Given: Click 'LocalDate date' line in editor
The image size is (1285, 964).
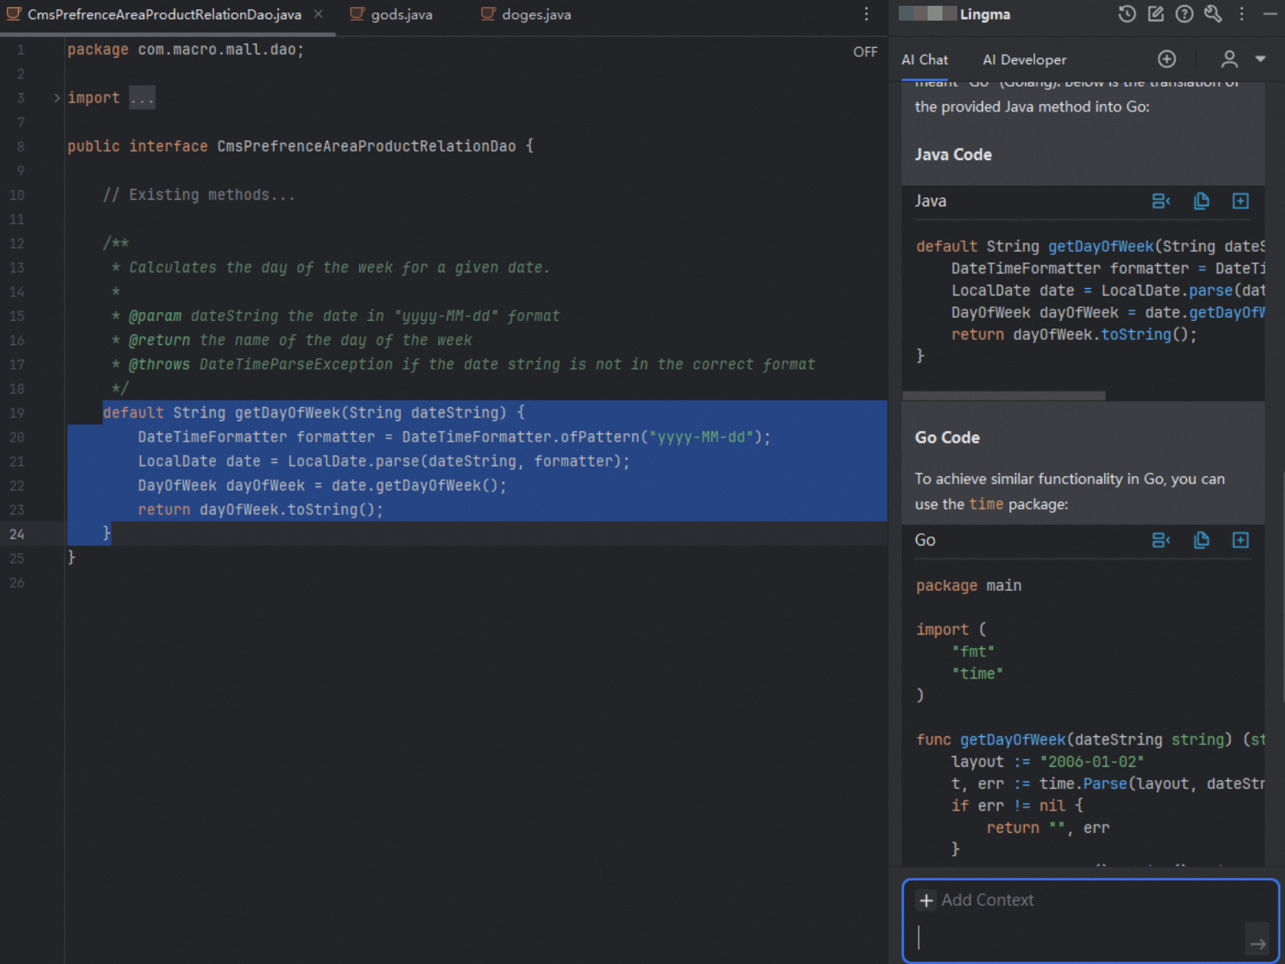Looking at the screenshot, I should (384, 461).
